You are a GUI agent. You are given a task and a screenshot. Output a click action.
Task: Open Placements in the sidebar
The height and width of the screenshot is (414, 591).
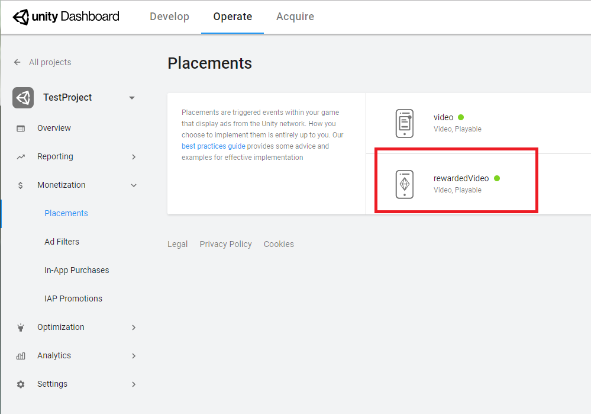[66, 213]
